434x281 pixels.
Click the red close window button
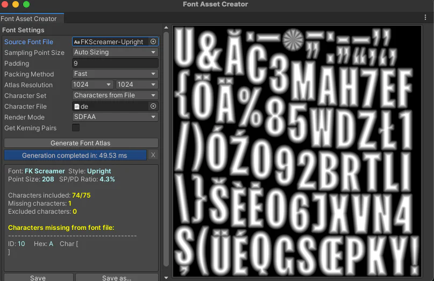pyautogui.click(x=4, y=4)
